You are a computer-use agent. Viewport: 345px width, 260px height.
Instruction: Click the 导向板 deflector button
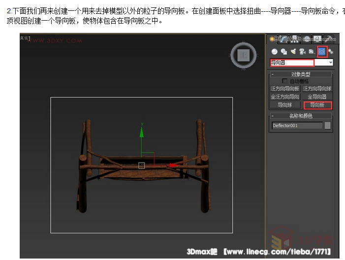(x=317, y=105)
